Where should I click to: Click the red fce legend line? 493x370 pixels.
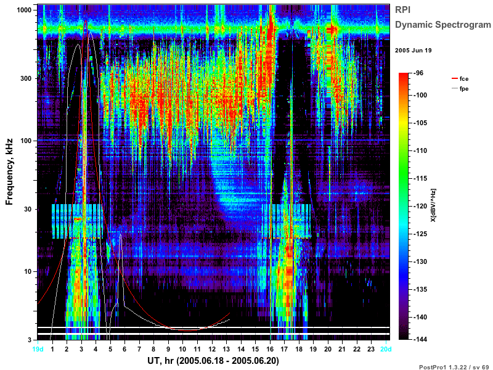click(454, 78)
